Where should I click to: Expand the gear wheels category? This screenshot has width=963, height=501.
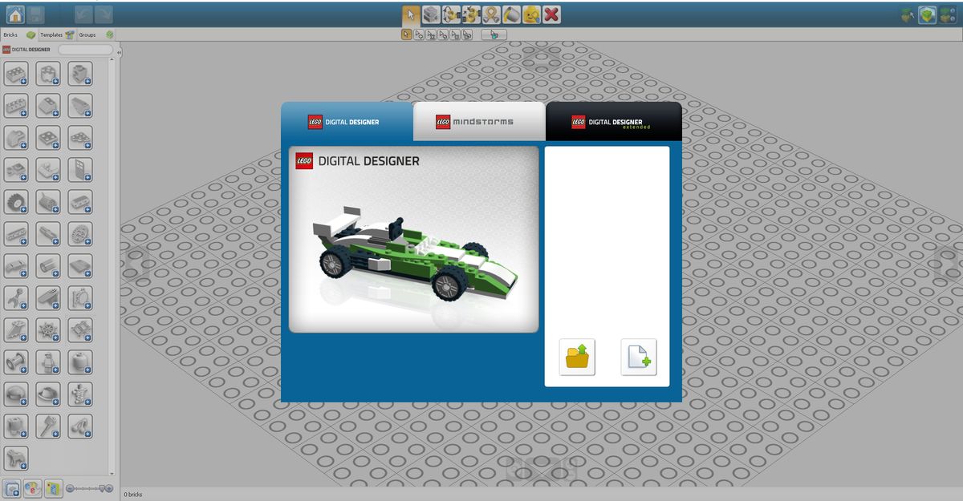pyautogui.click(x=80, y=234)
